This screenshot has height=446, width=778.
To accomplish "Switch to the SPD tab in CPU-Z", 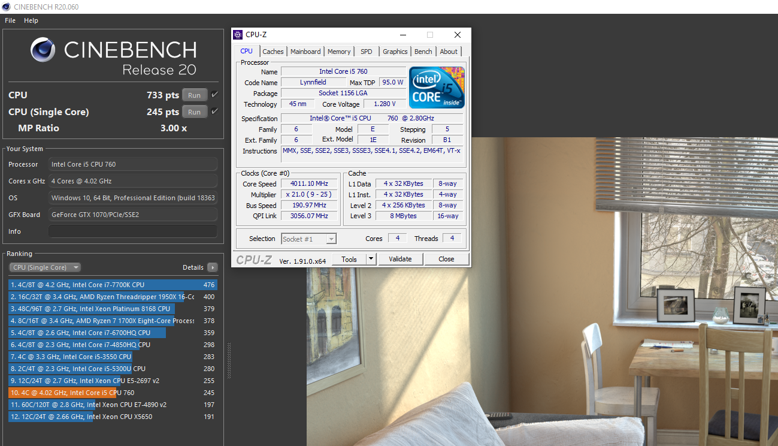I will 367,52.
